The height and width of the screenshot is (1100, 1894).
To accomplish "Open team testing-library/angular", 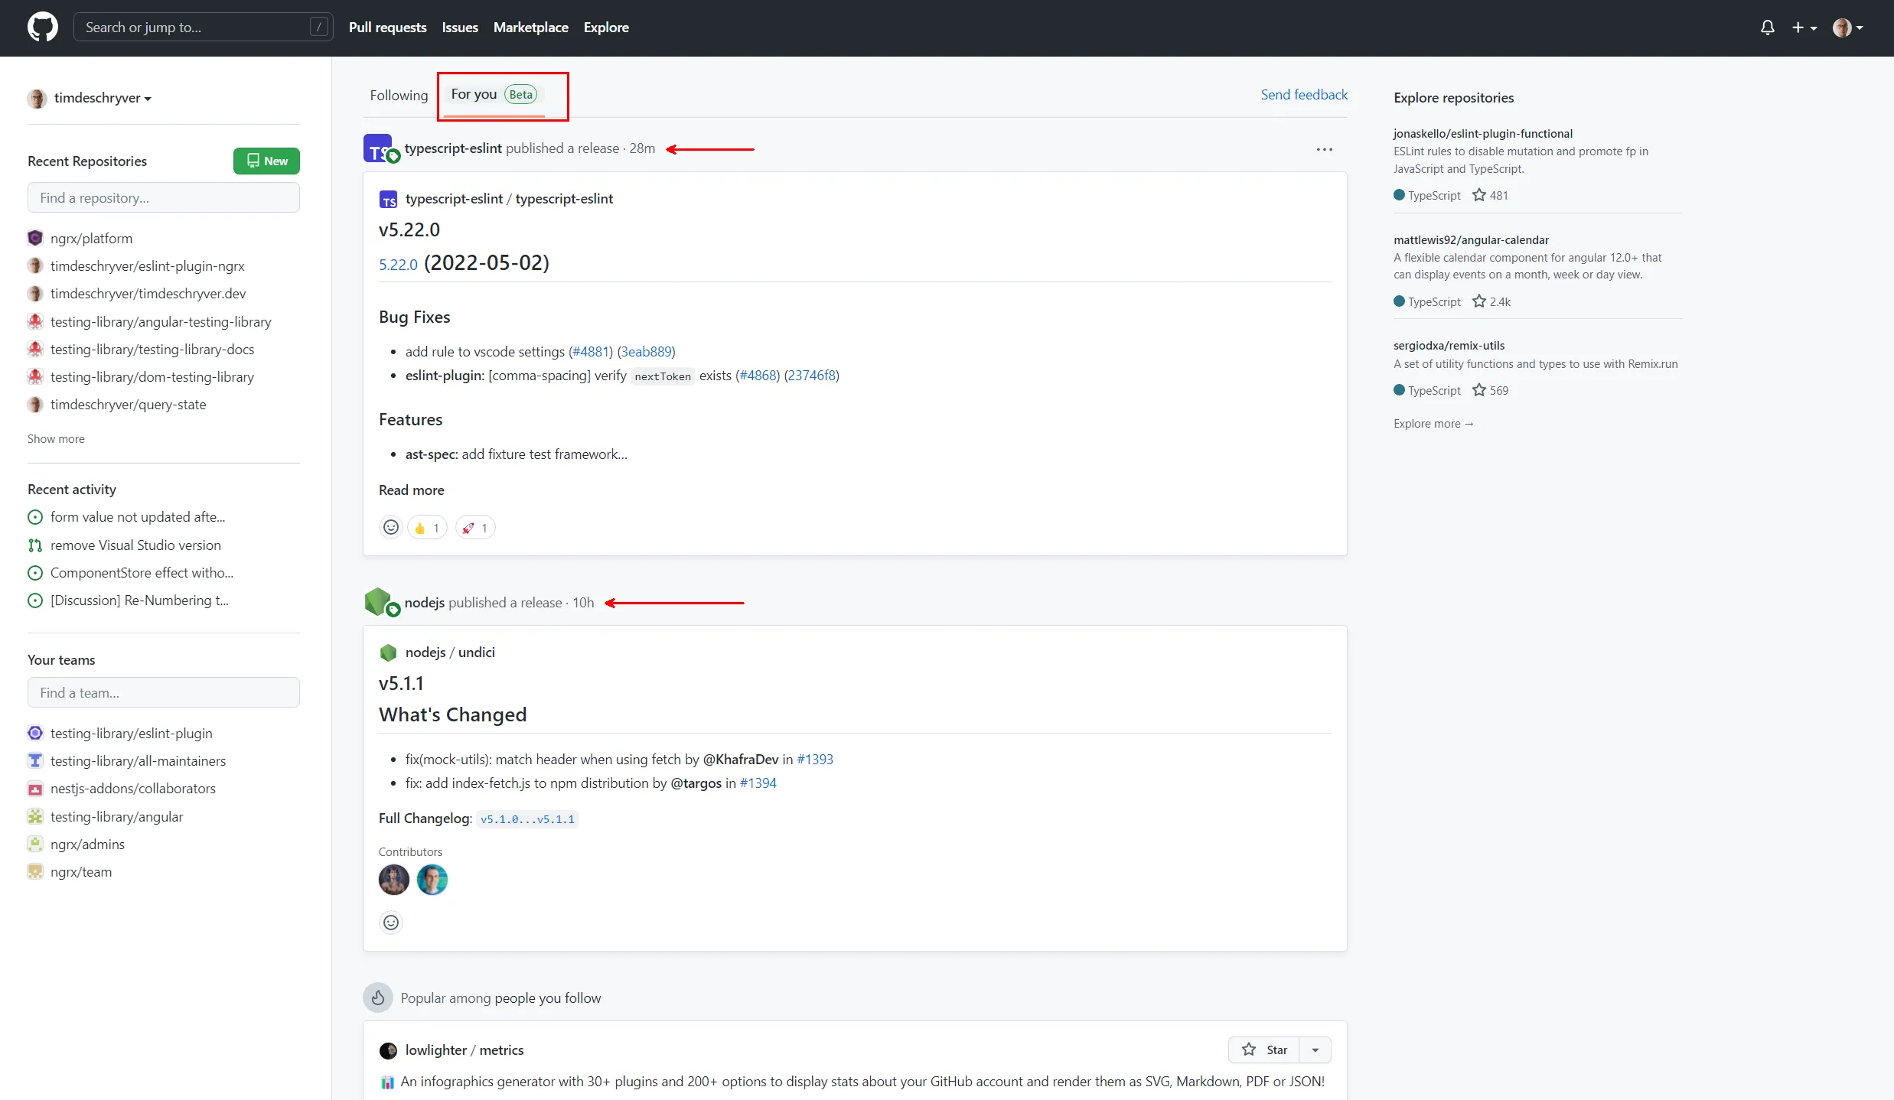I will tap(116, 816).
